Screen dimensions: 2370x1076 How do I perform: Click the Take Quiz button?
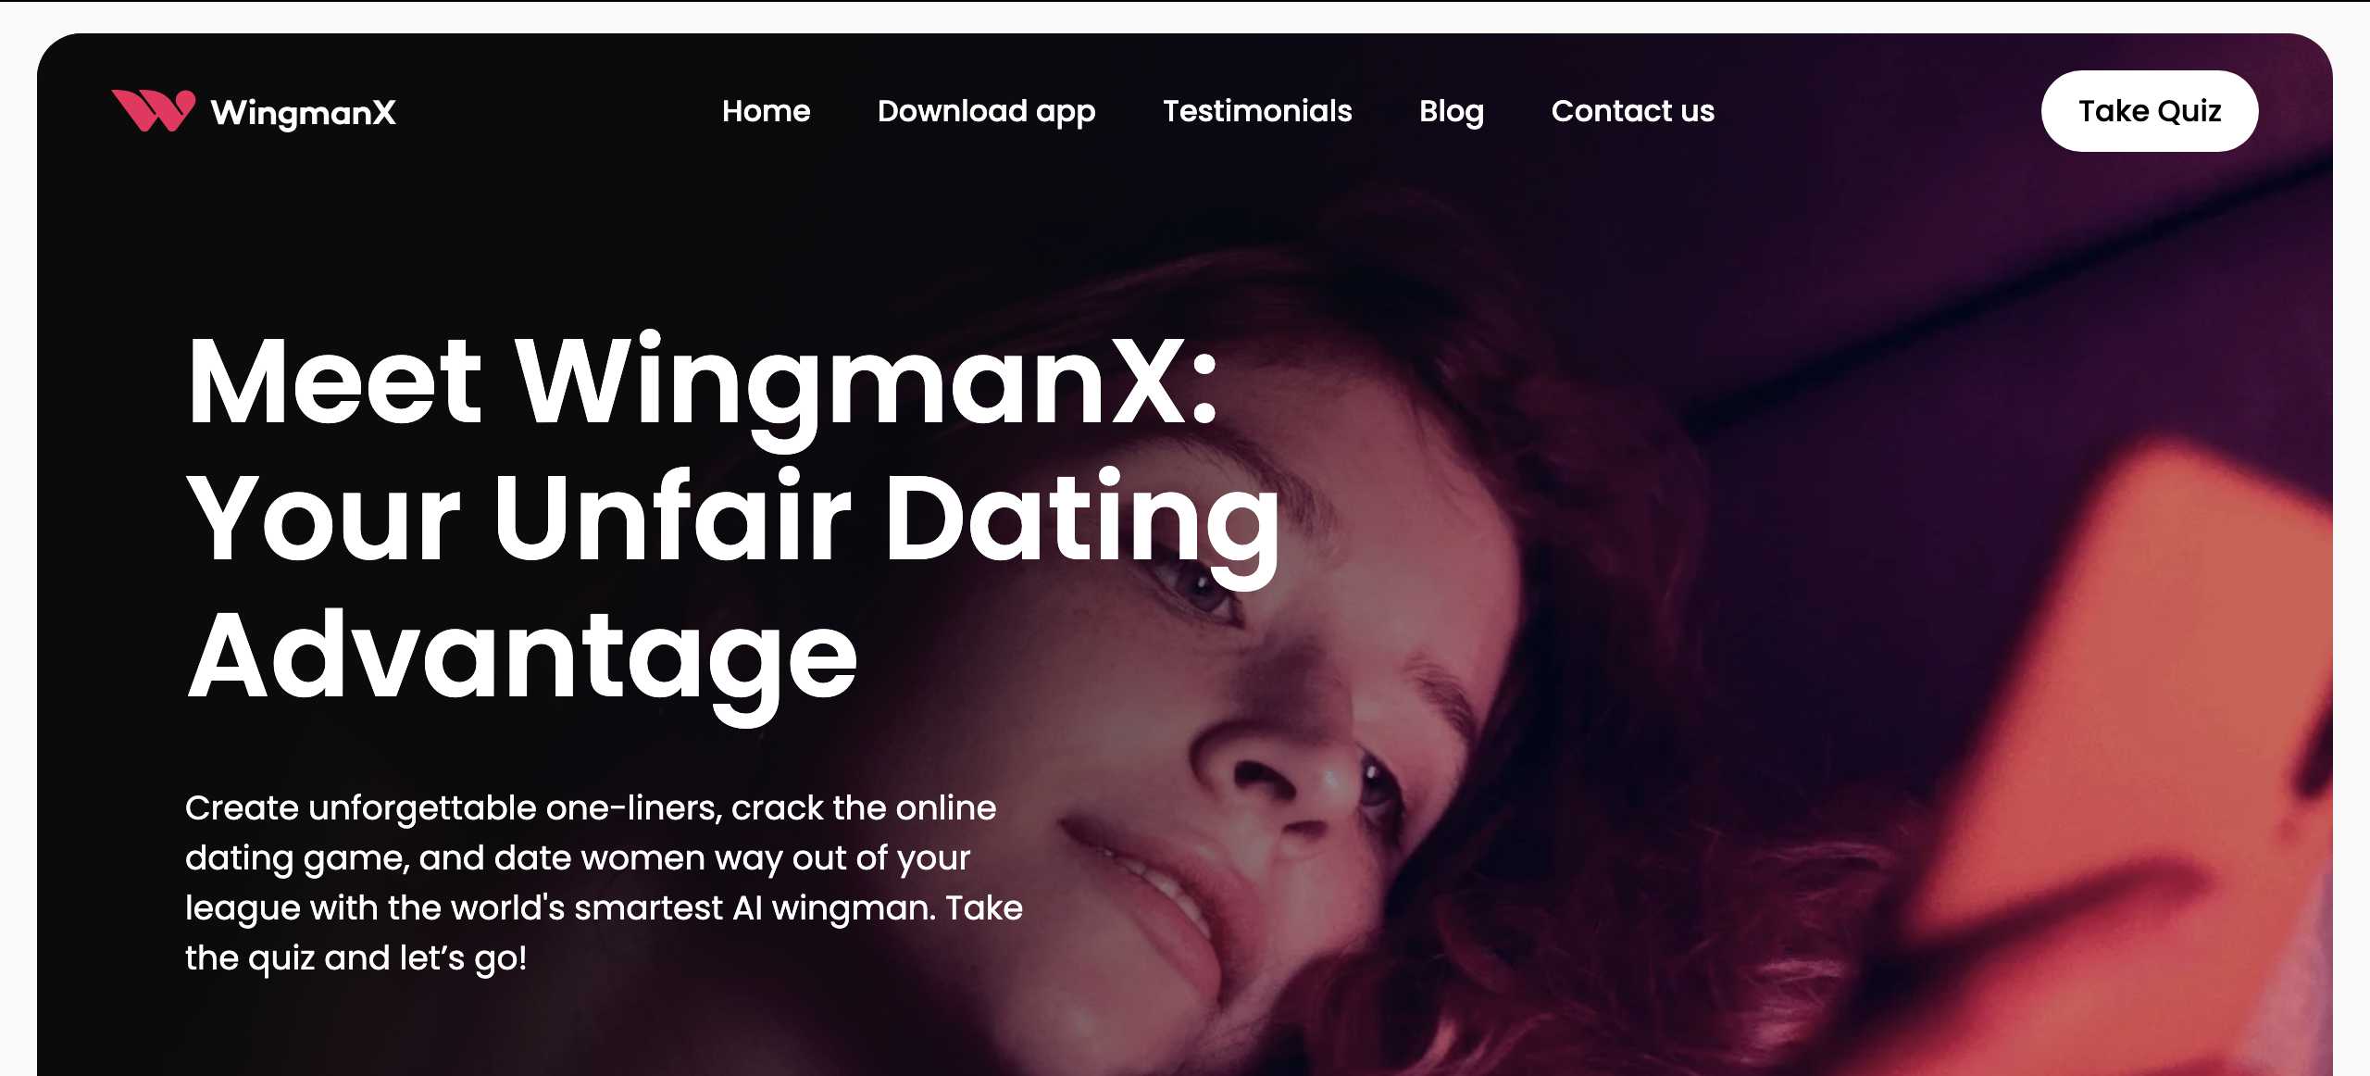click(x=2149, y=111)
